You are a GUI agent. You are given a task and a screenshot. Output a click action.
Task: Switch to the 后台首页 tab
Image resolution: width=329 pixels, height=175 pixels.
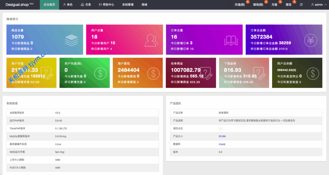pos(49,5)
